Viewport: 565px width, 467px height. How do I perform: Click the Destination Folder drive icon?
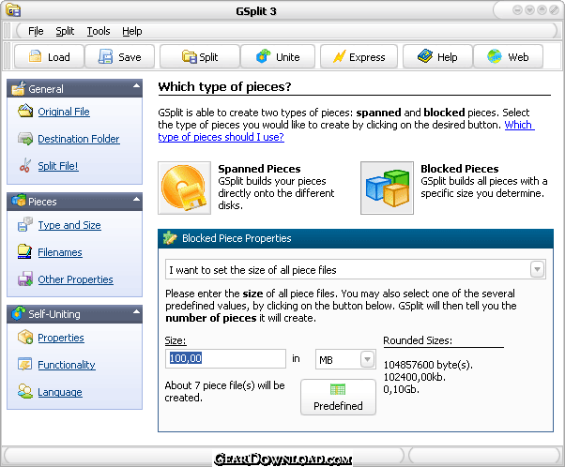25,138
